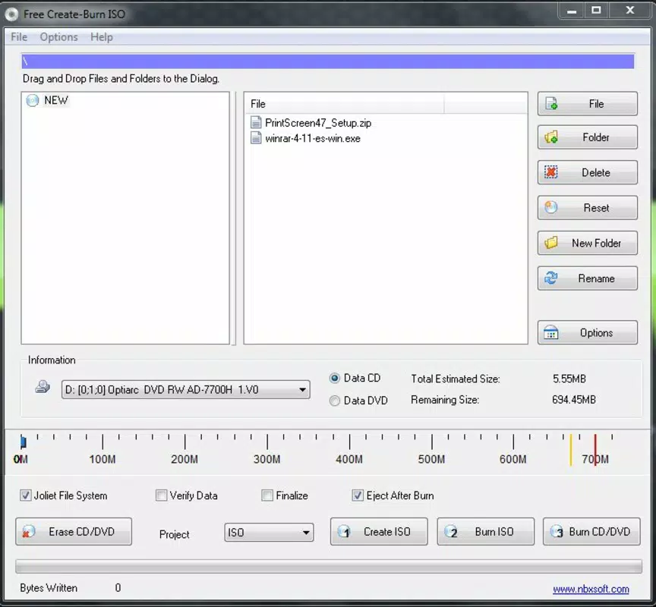The height and width of the screenshot is (607, 656).
Task: Click the Options panel icon
Action: (x=551, y=333)
